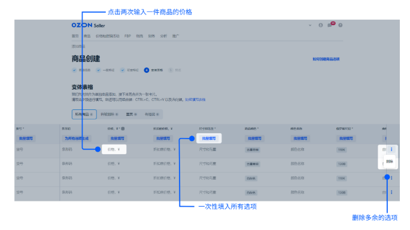Click highlighted price cell in first row

[114, 149]
